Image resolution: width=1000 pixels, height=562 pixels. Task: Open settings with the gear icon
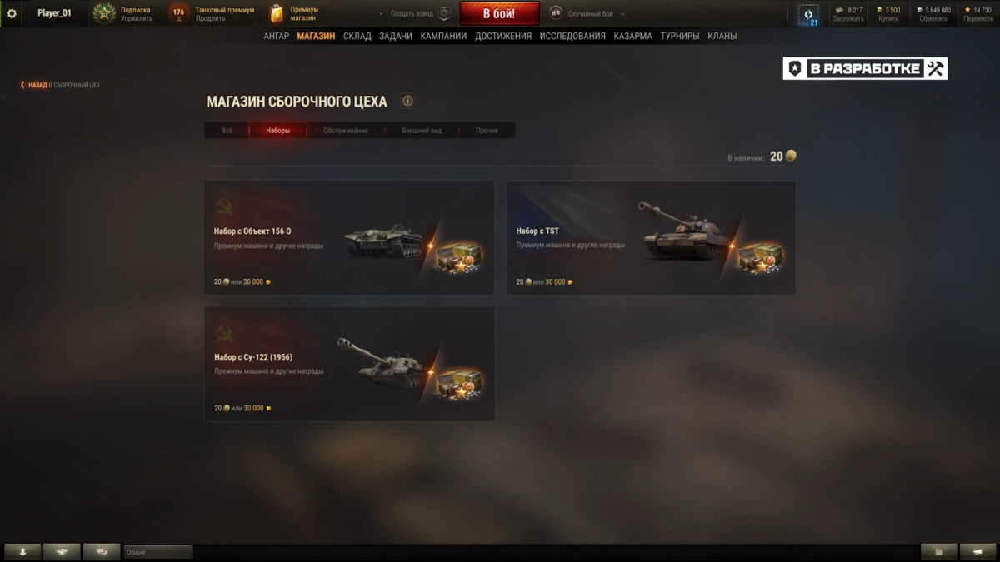(x=12, y=13)
